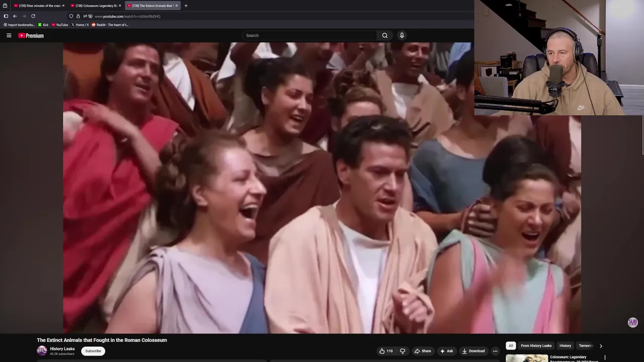Viewport: 644px width, 362px height.
Task: Open YouTube bookmark
Action: pos(60,25)
